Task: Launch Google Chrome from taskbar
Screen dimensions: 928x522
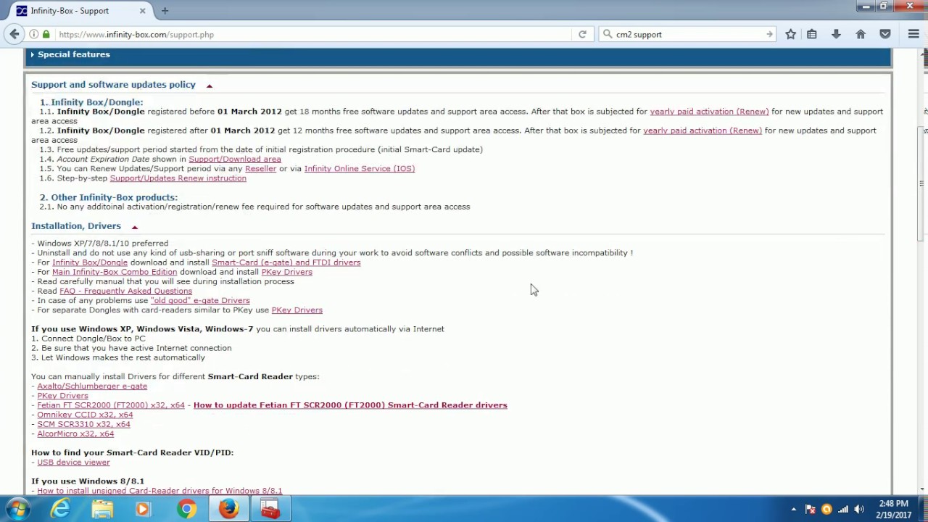Action: [x=186, y=509]
